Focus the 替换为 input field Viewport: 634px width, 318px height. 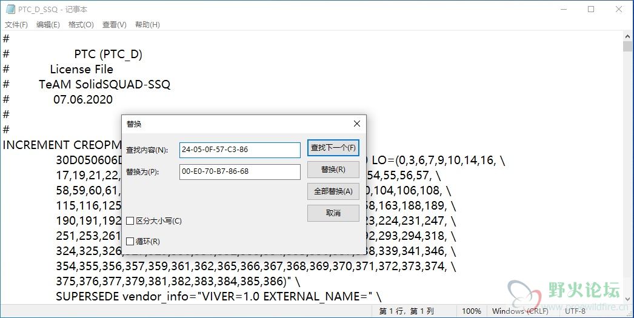click(x=240, y=171)
